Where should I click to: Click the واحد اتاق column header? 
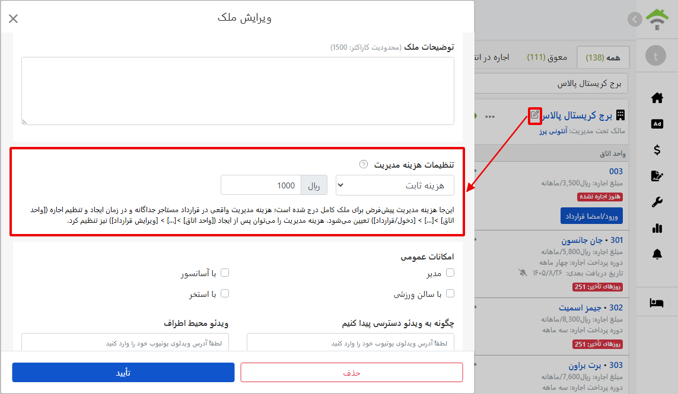pos(612,153)
